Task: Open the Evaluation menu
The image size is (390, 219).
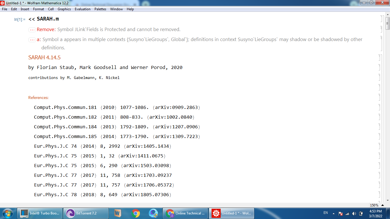Action: (83, 9)
